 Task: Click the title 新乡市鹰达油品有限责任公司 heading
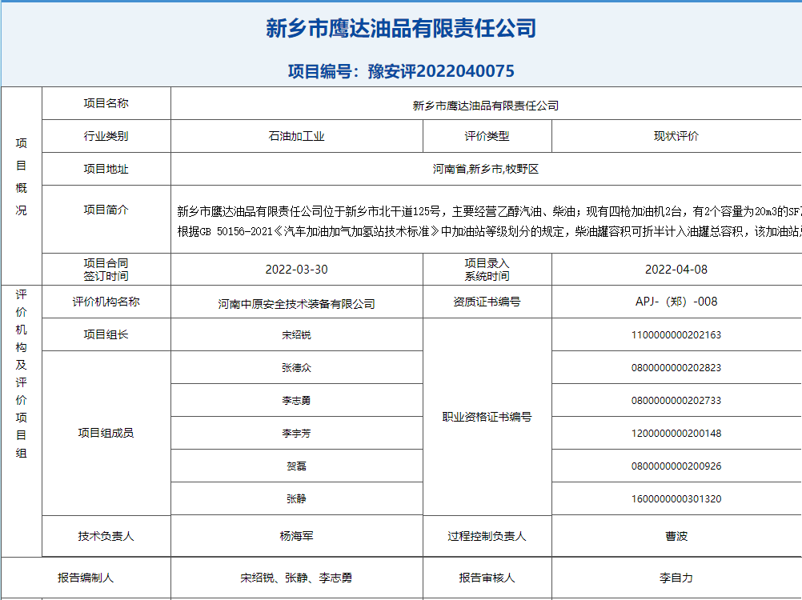coord(401,28)
